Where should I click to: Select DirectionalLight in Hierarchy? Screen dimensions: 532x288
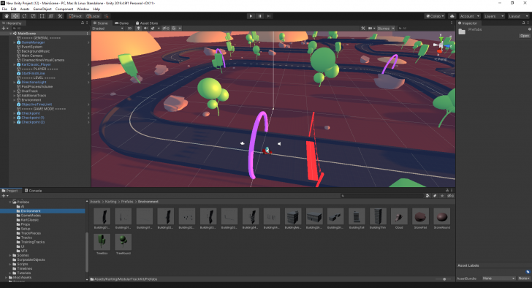[x=34, y=82]
